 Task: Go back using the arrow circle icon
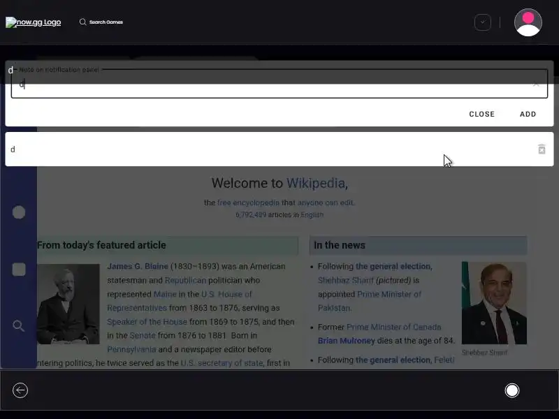(20, 390)
